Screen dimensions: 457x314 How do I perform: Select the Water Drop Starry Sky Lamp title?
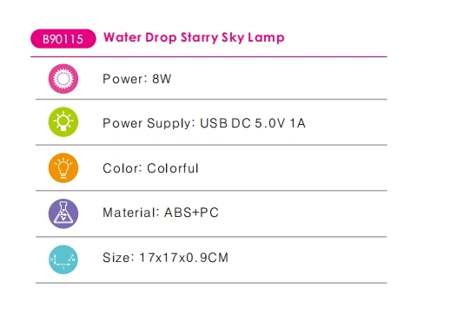coord(194,38)
